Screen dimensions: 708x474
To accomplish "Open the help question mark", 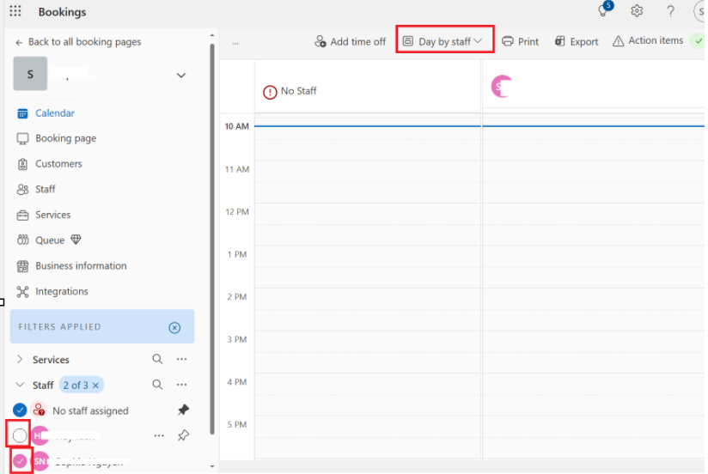I will 670,10.
